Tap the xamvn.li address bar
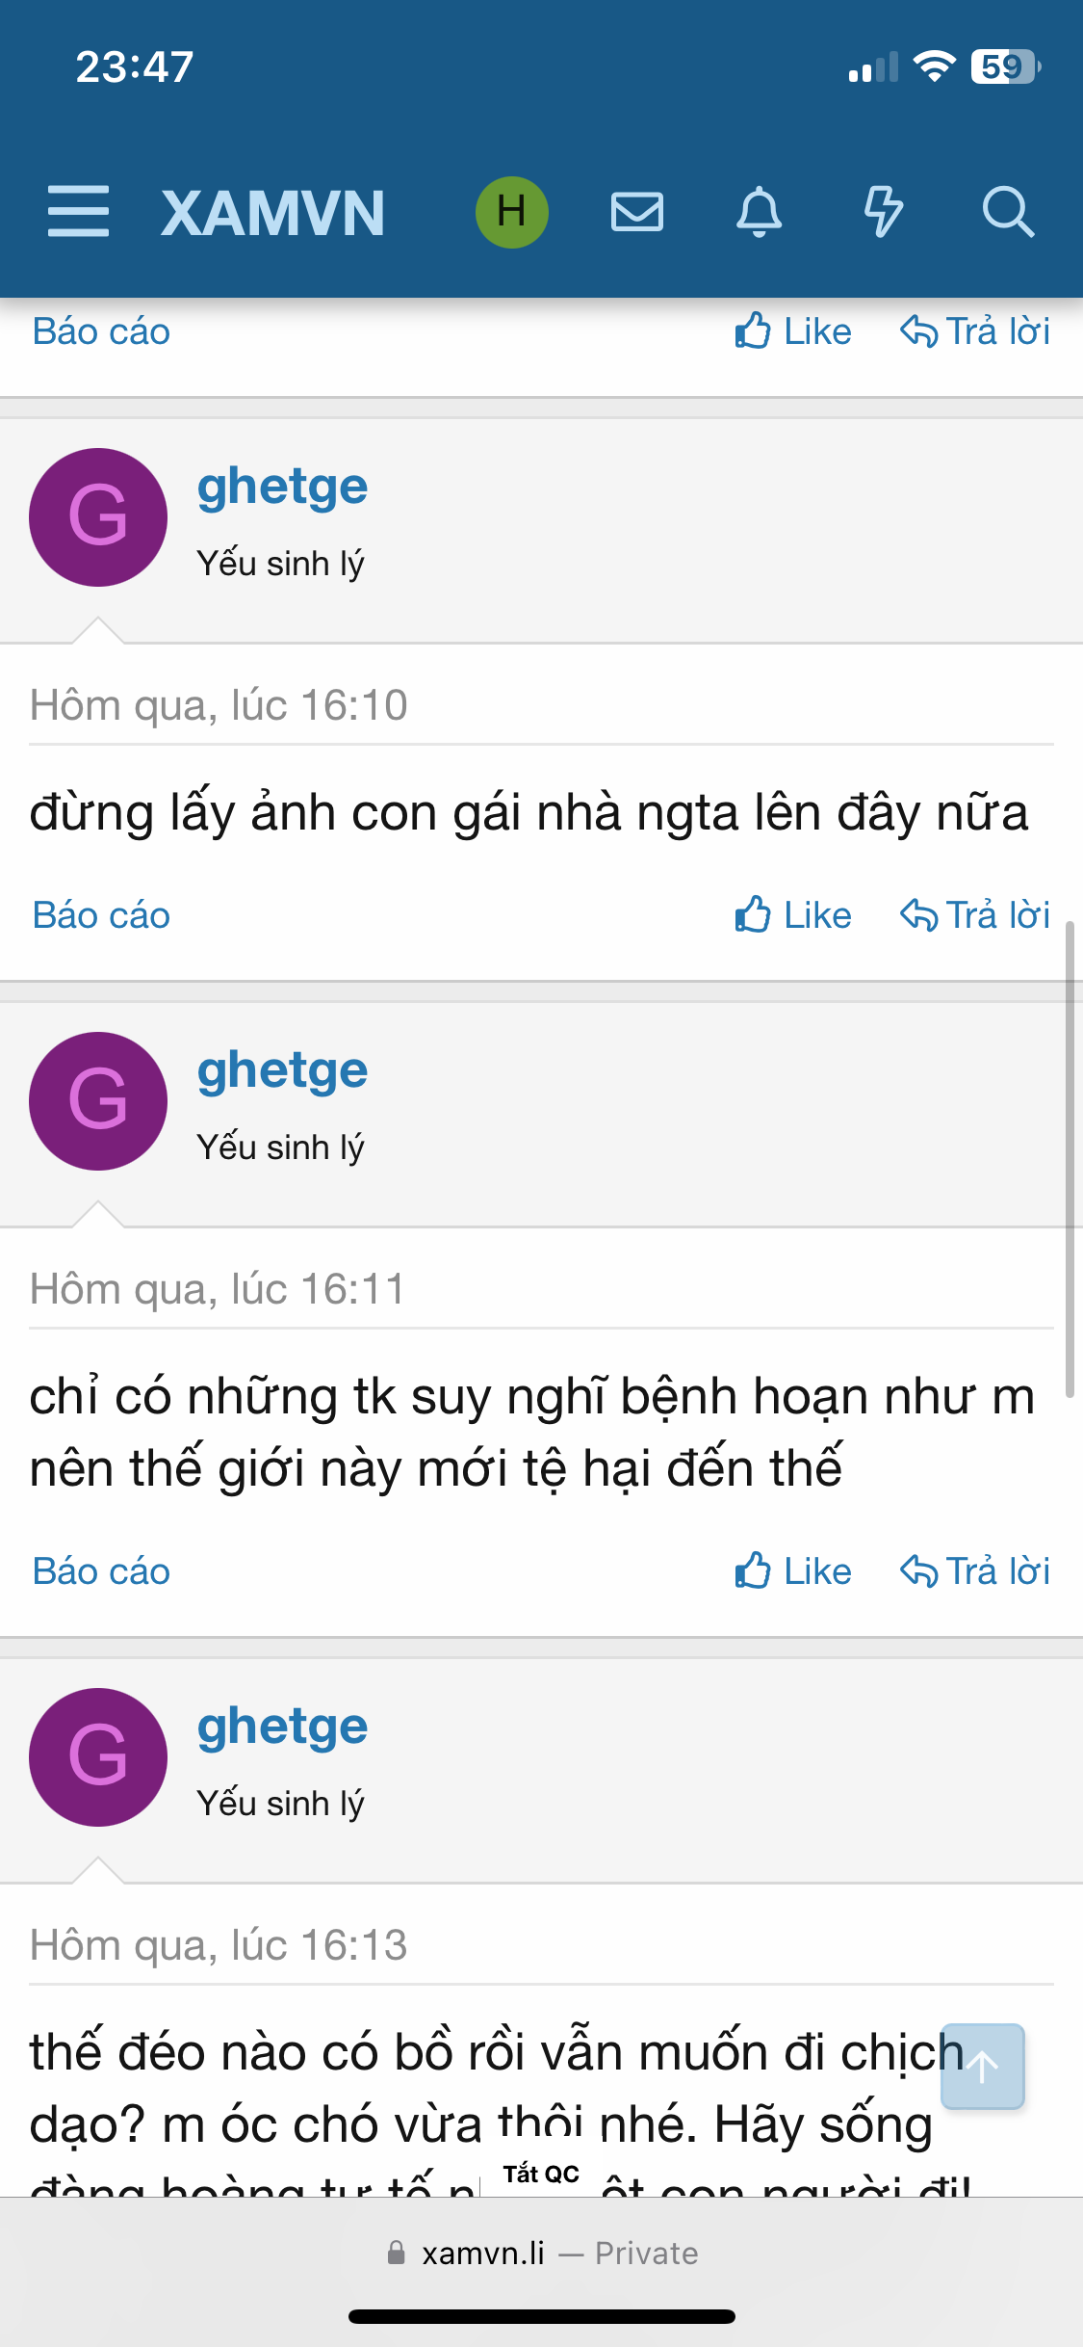 coord(541,2253)
